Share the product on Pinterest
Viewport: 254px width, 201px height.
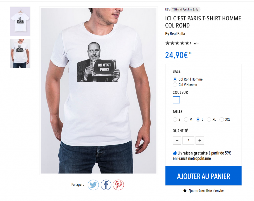click(x=118, y=185)
